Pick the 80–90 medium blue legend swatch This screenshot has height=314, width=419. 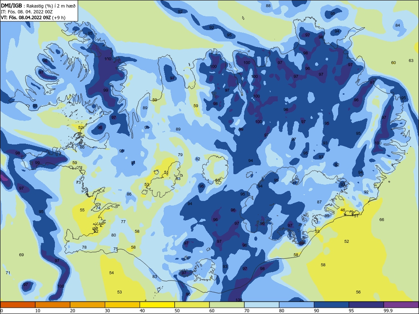[x=297, y=305]
